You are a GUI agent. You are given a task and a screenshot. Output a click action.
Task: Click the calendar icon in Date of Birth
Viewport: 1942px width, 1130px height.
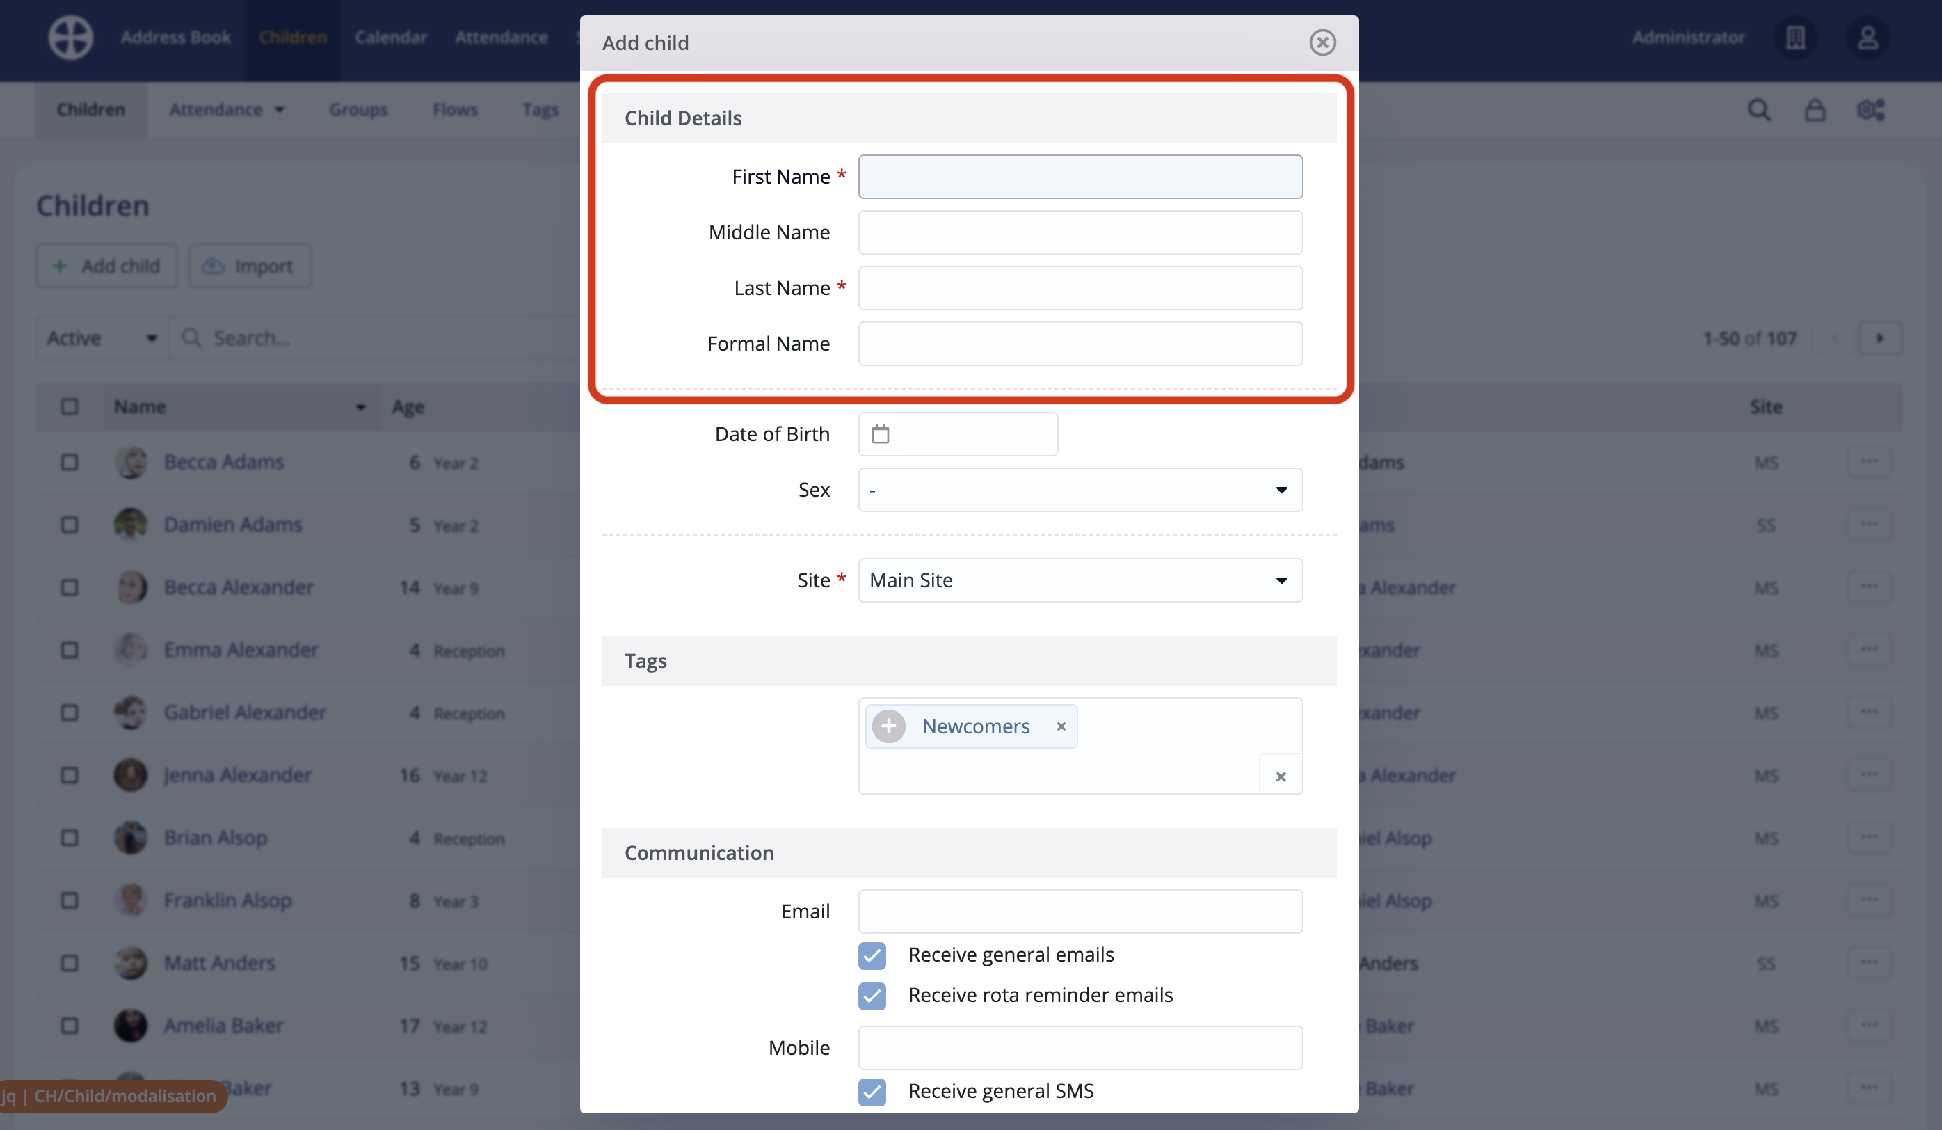tap(880, 434)
